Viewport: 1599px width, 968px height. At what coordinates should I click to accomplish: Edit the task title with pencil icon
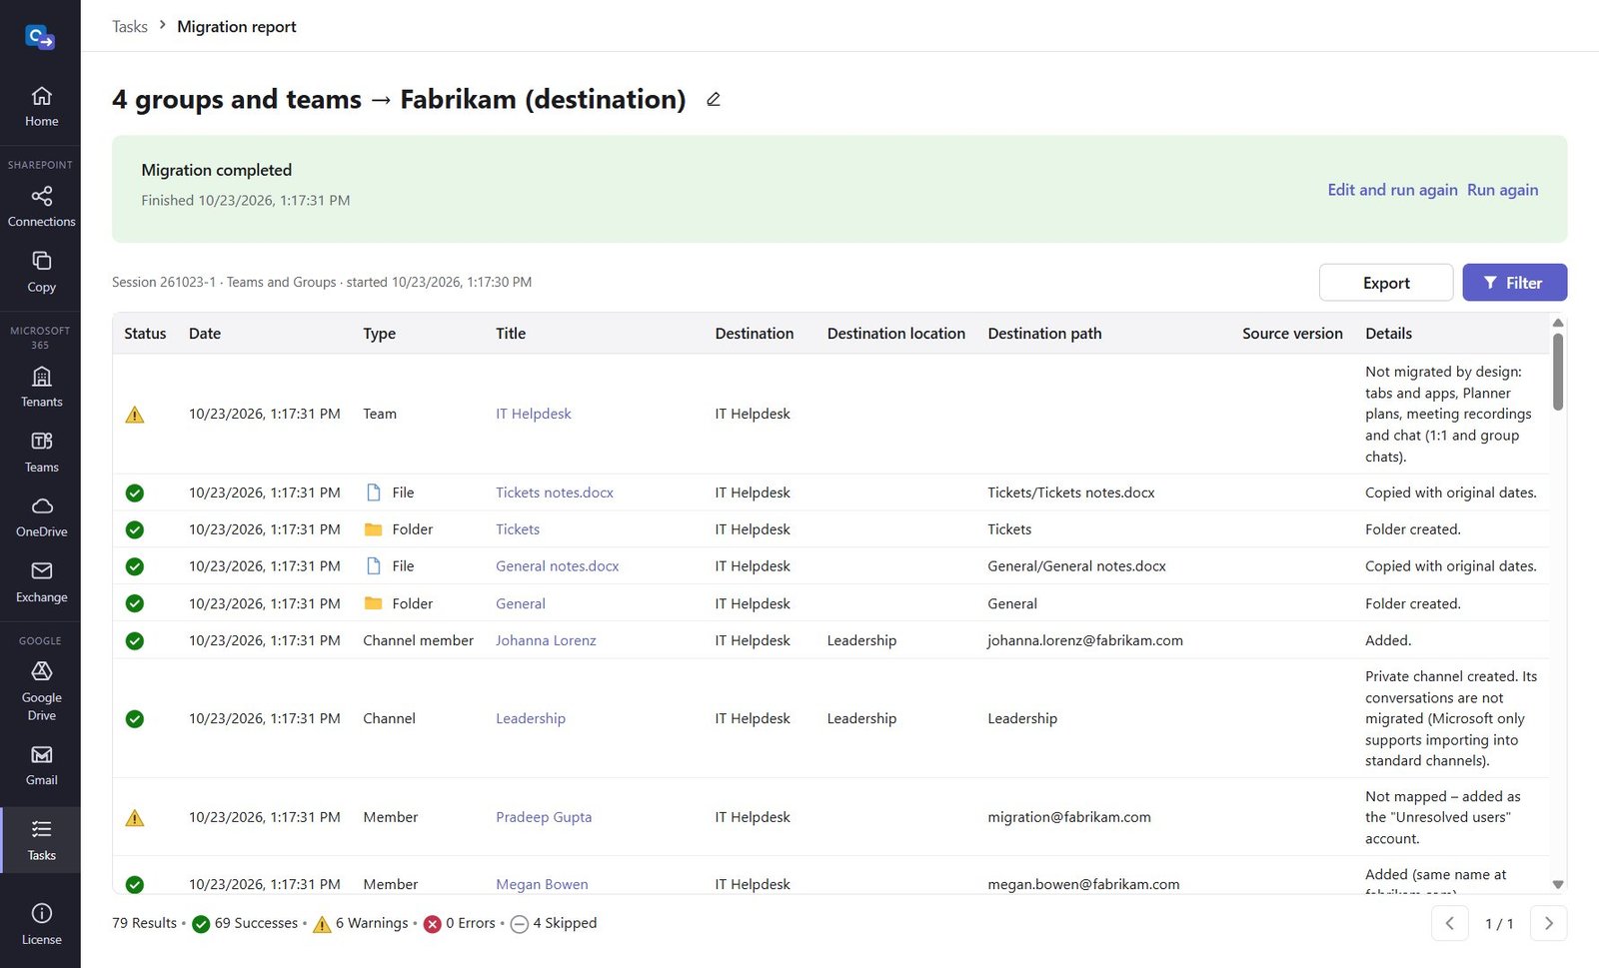point(713,99)
